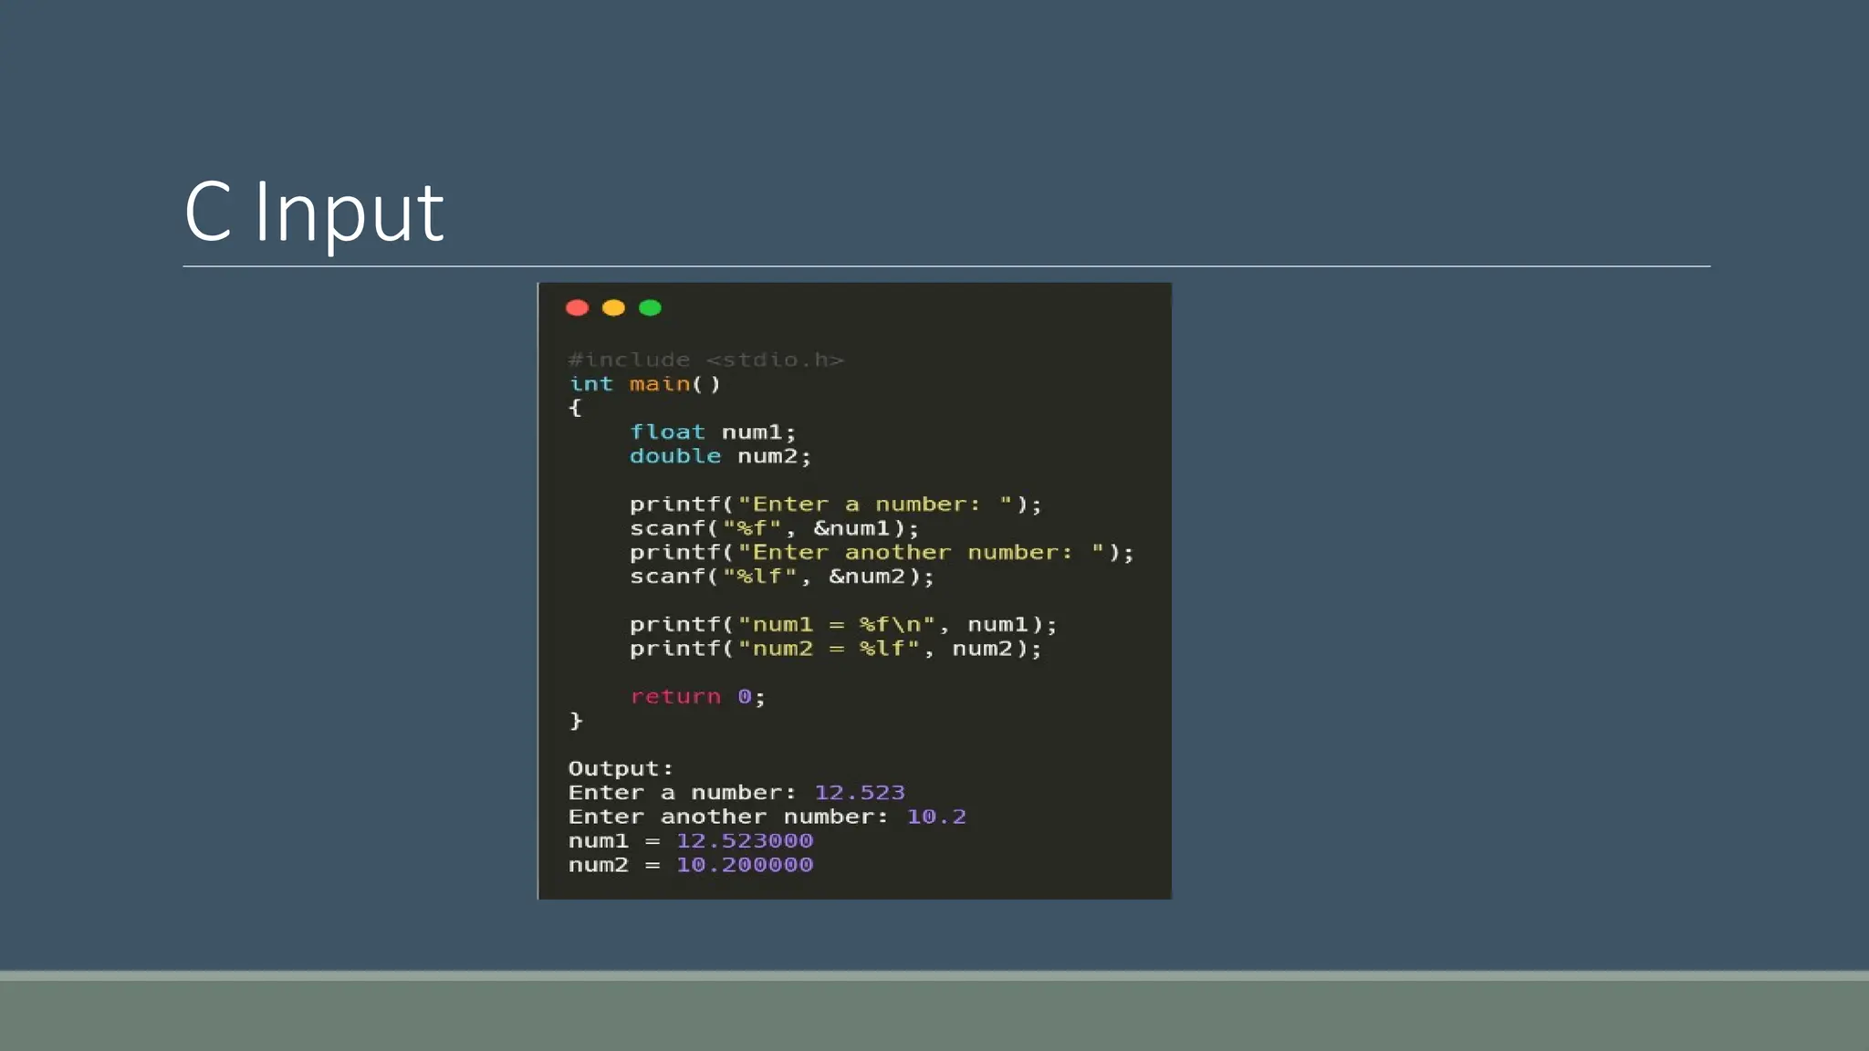Viewport: 1869px width, 1051px height.
Task: Click the 'return 0;' statement
Action: tap(697, 696)
